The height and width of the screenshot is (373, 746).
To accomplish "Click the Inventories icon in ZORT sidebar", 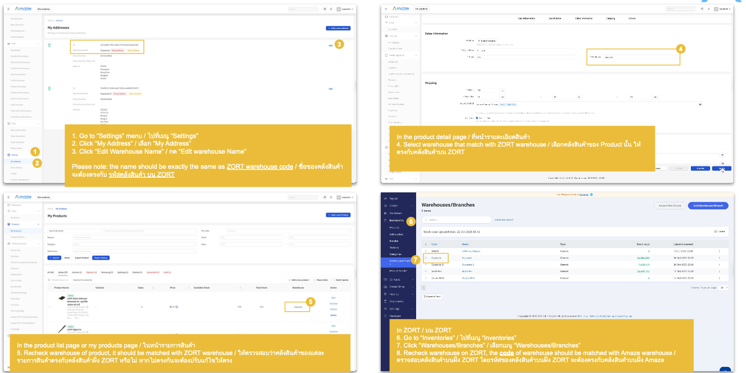I will click(x=385, y=220).
